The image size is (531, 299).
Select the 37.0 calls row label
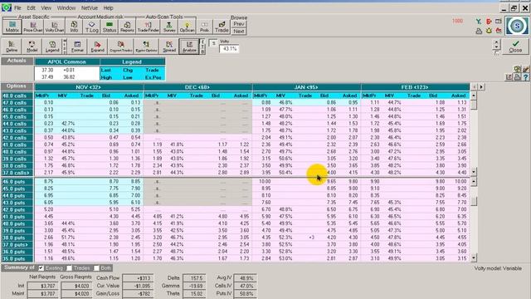[x=17, y=173]
